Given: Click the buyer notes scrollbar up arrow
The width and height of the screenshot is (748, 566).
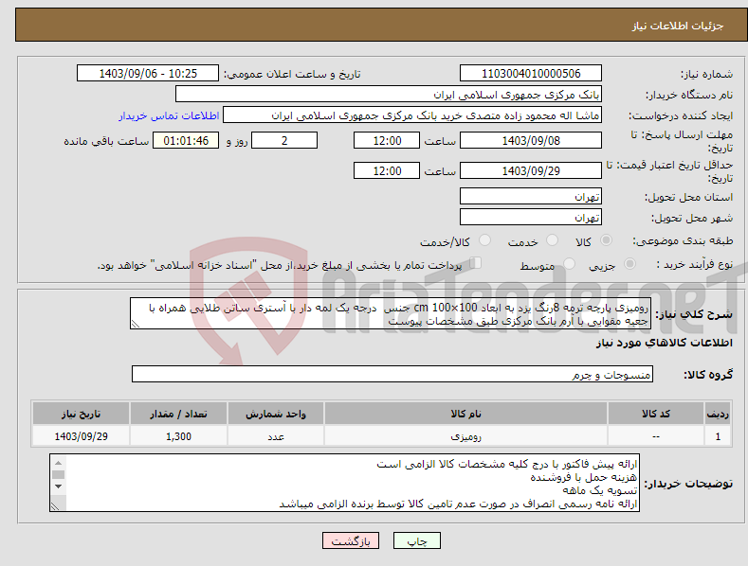Looking at the screenshot, I should (x=58, y=463).
